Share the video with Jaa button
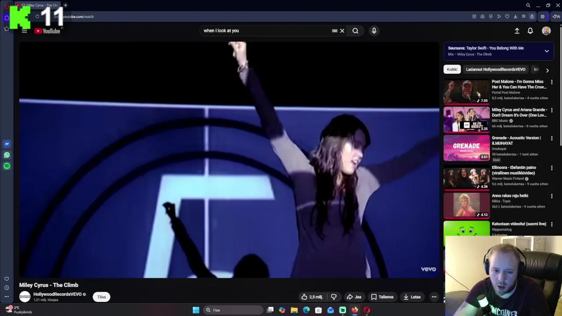 click(x=354, y=297)
